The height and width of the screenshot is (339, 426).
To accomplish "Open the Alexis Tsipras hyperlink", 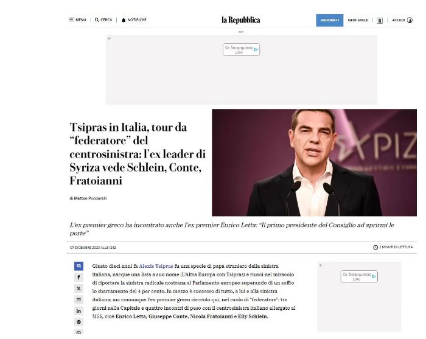I will click(156, 266).
